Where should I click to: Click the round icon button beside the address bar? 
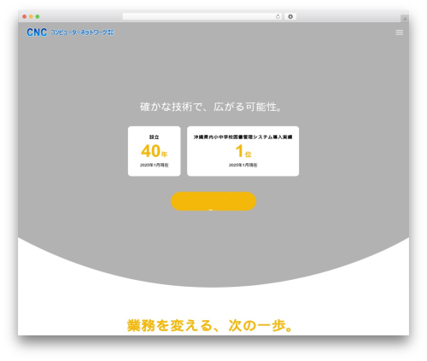290,17
